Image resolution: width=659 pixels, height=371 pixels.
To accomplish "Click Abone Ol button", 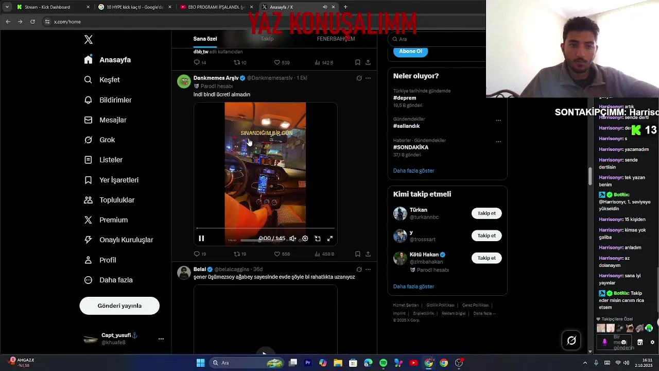I will [x=410, y=51].
